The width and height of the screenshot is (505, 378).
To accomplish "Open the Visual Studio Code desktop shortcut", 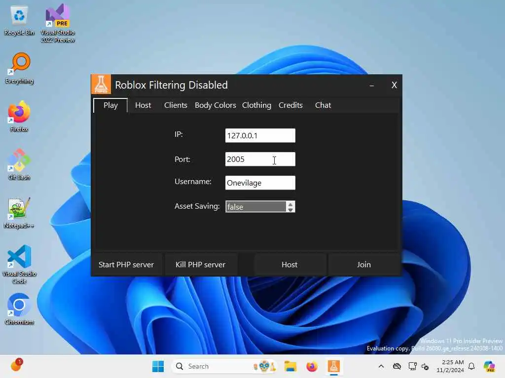I will pos(19,264).
